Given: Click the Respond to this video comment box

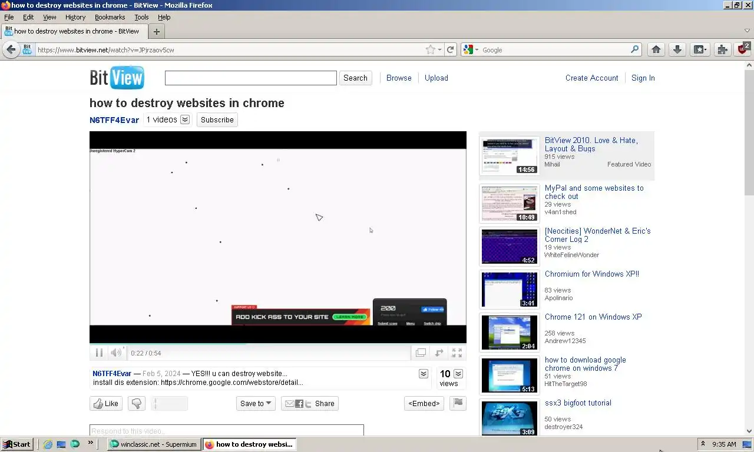Looking at the screenshot, I should [227, 430].
